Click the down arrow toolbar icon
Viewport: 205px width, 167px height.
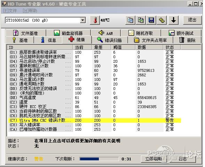point(173,20)
